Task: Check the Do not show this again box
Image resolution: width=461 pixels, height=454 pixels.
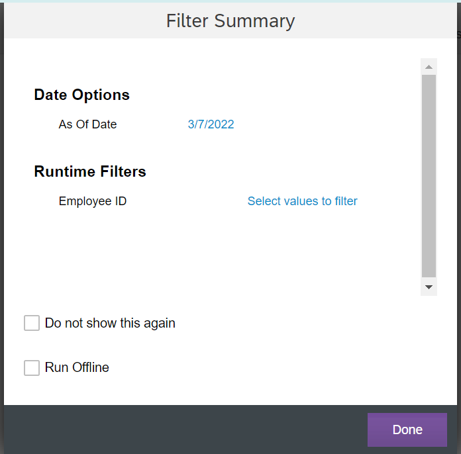Action: (32, 323)
